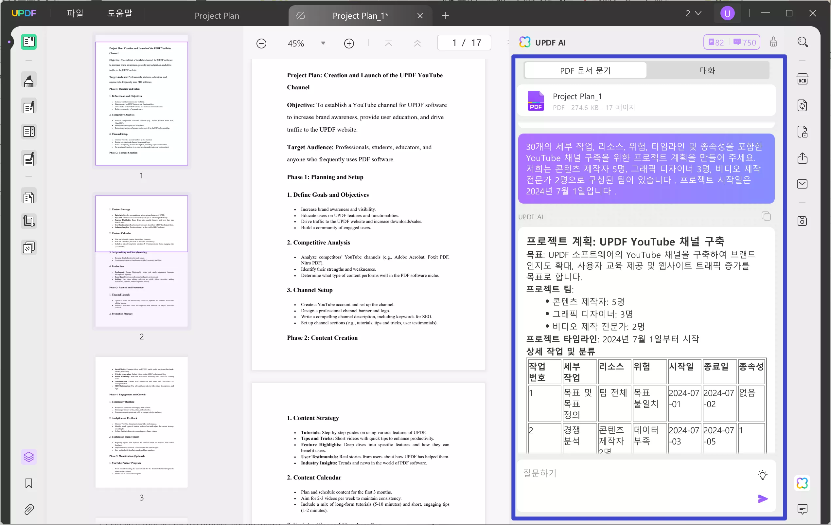Toggle the UPDF AI panel icon
The width and height of the screenshot is (831, 525).
pos(802,483)
